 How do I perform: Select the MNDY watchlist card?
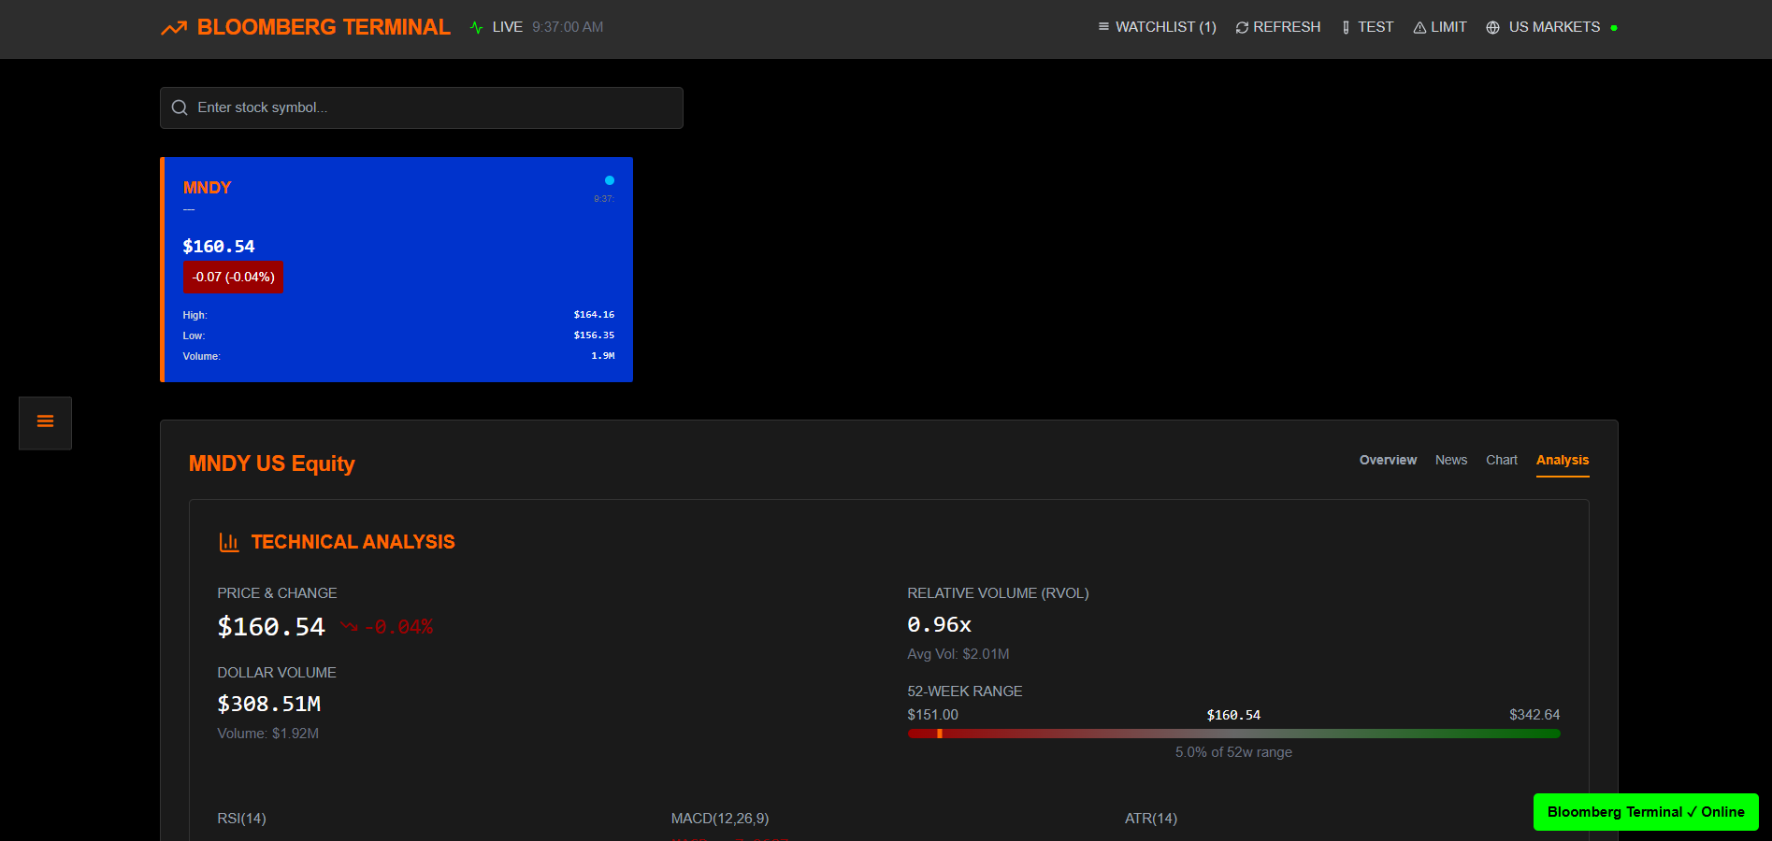396,269
